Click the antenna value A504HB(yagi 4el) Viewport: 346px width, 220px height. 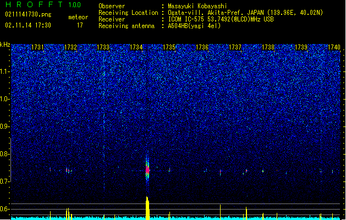point(194,26)
